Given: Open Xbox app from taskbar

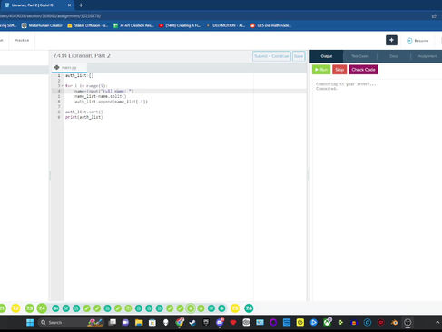Looking at the screenshot, I should [x=327, y=322].
